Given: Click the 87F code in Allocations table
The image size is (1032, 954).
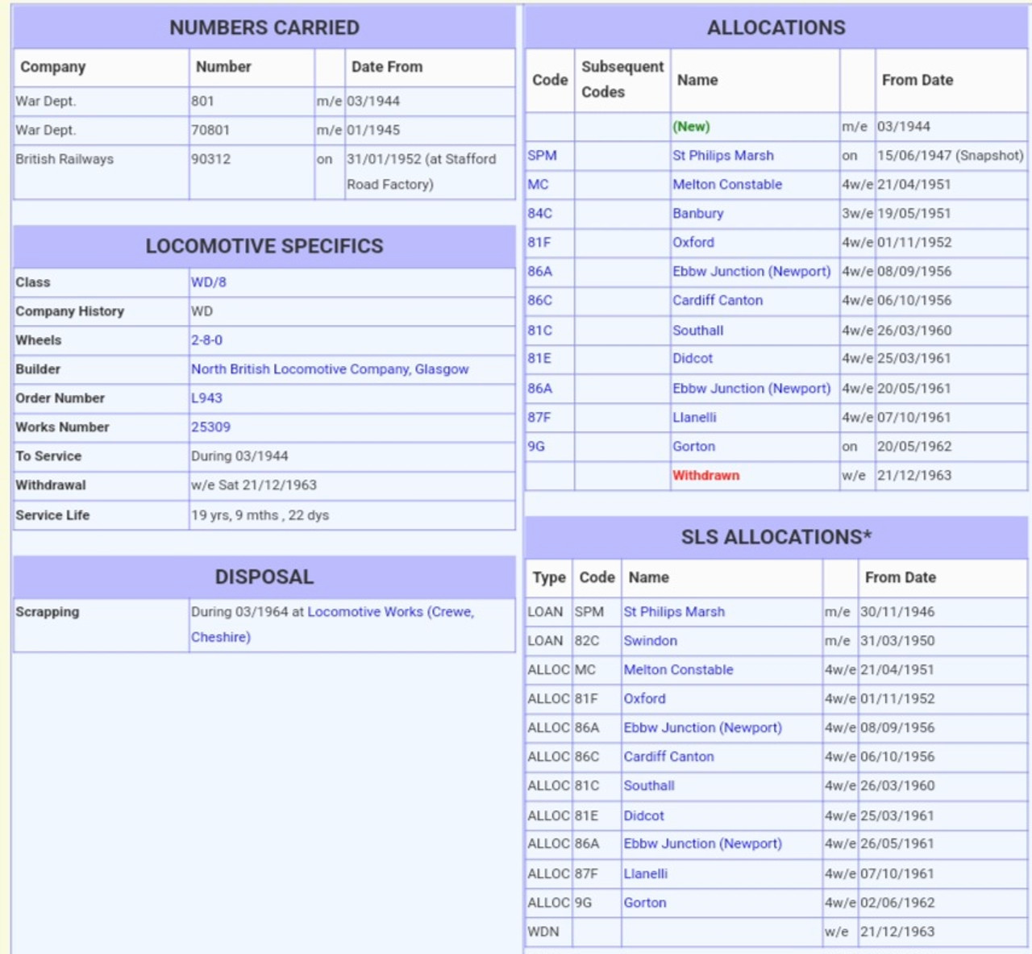Looking at the screenshot, I should click(539, 418).
